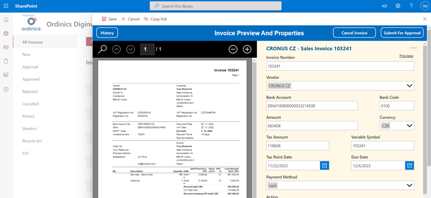This screenshot has height=198, width=431.
Task: Click the Due Date text field
Action: pos(378,165)
